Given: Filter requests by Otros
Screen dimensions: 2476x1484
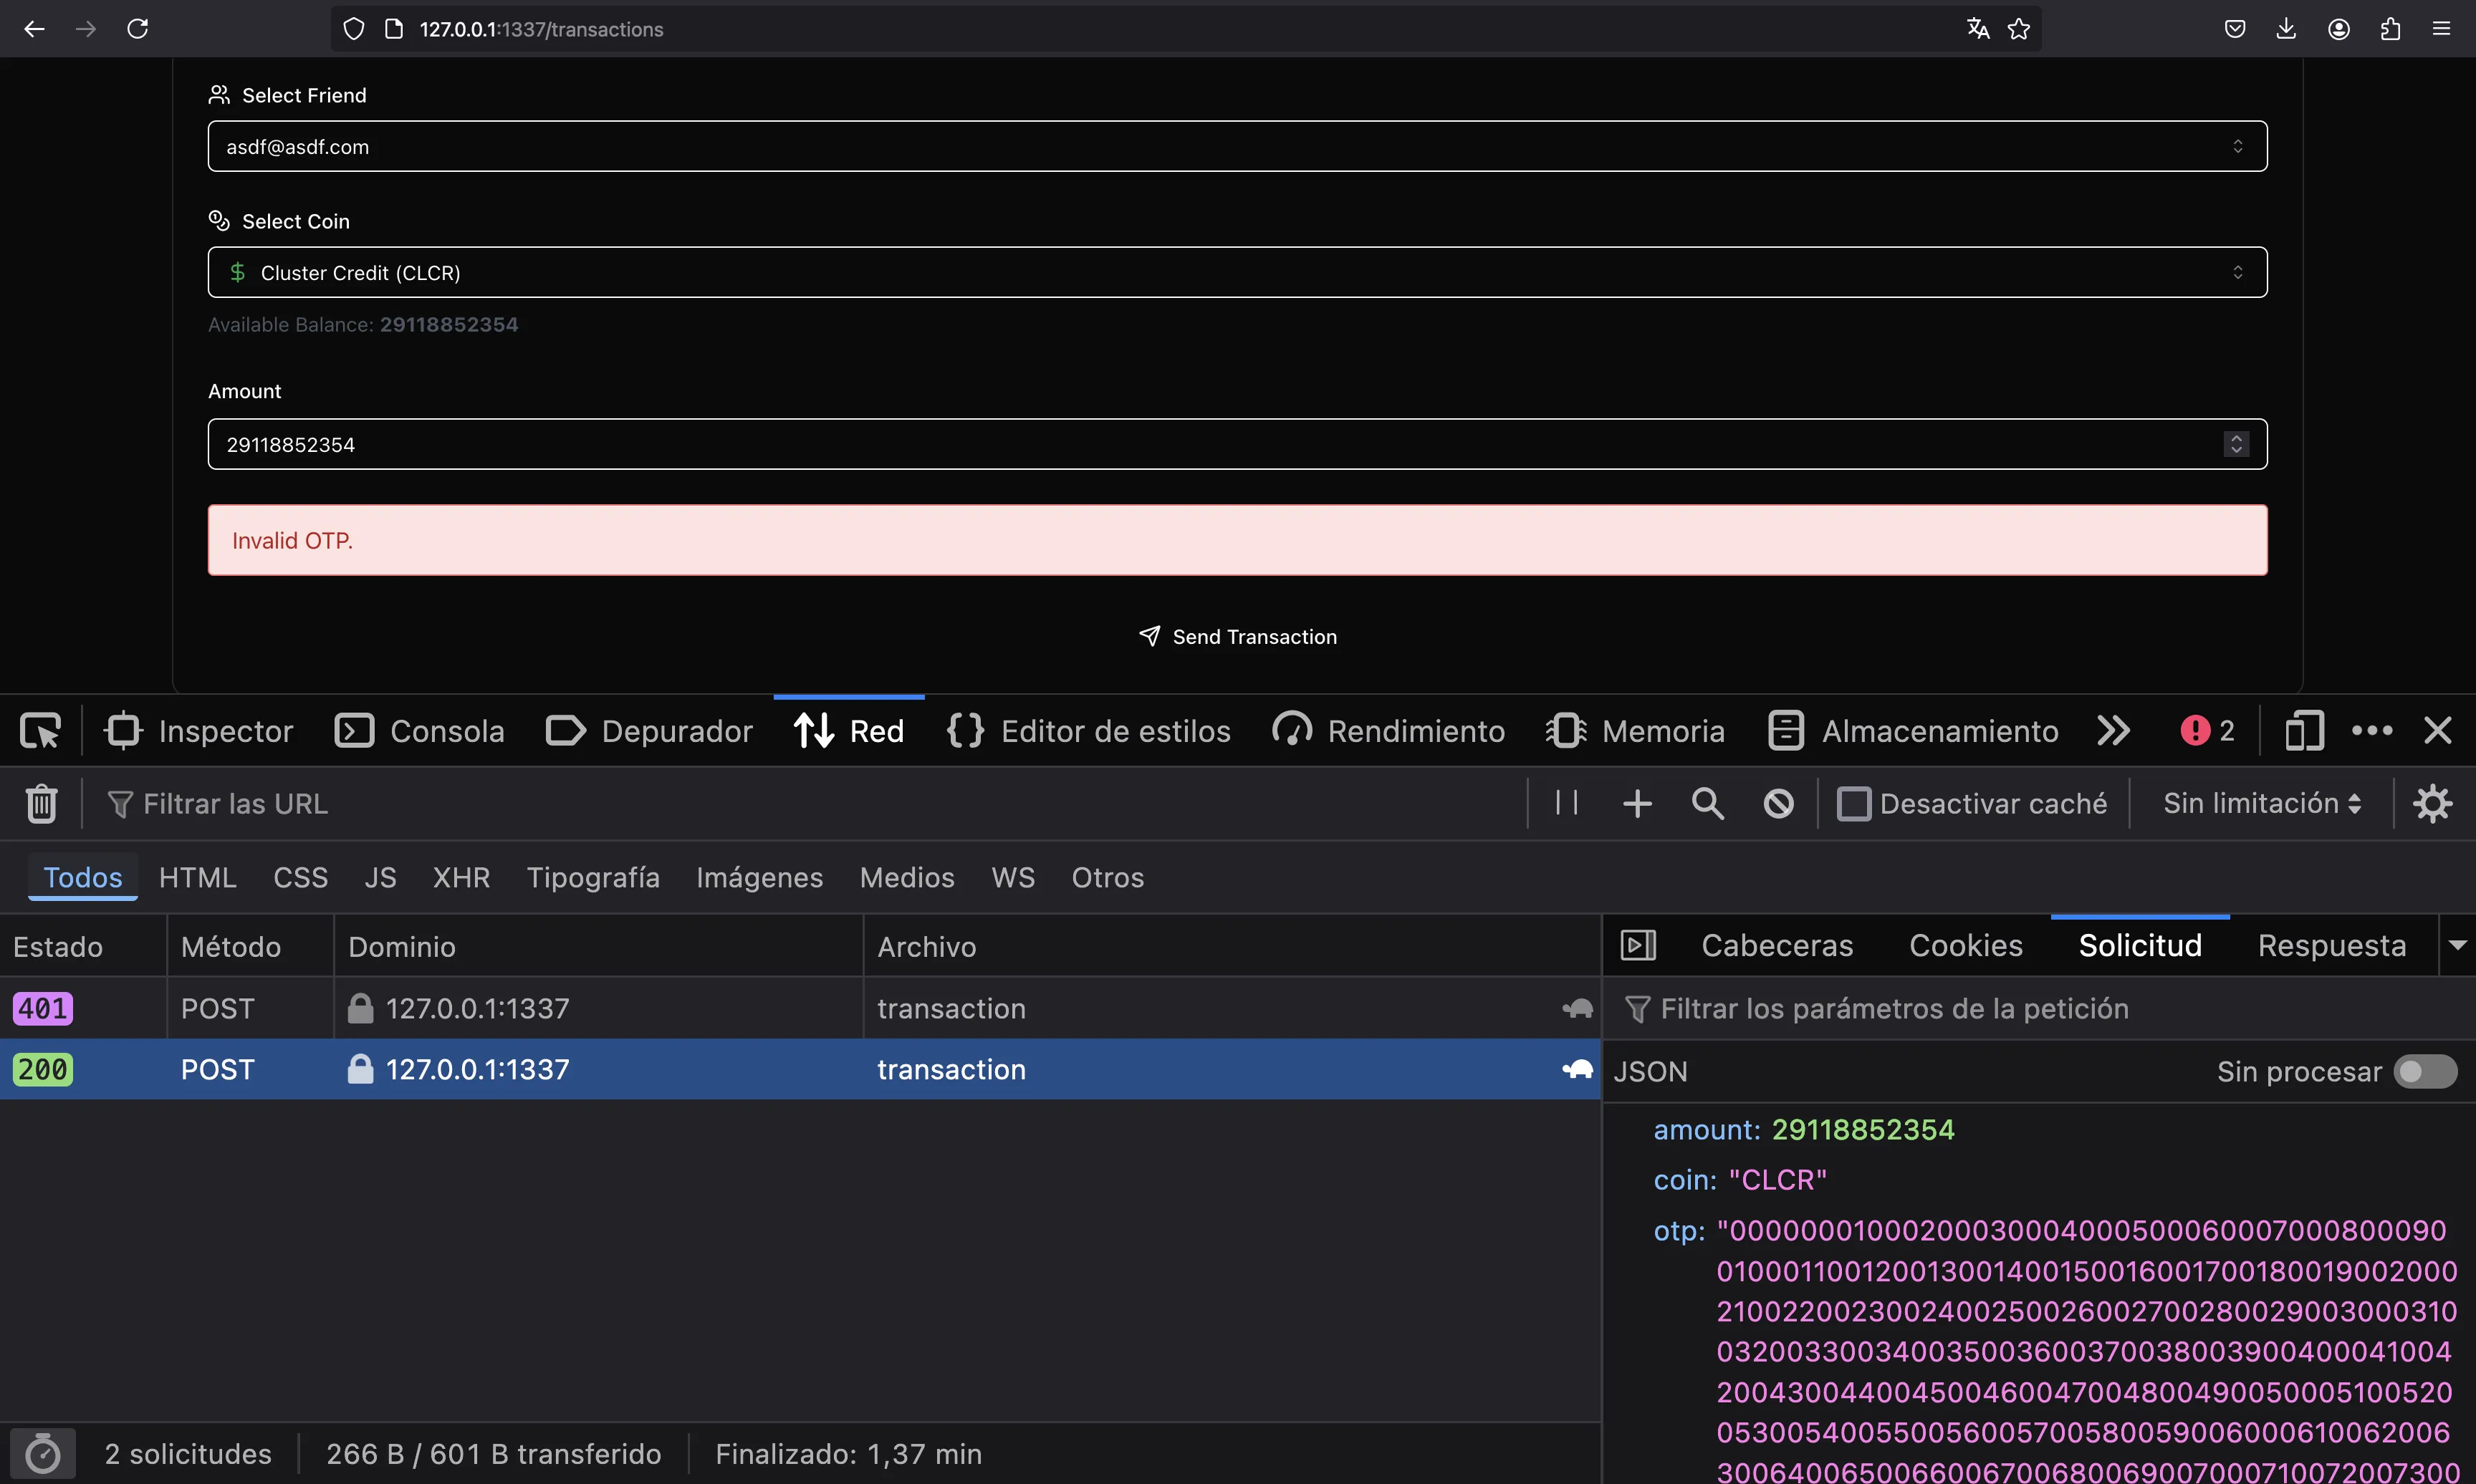Looking at the screenshot, I should click(x=1107, y=877).
